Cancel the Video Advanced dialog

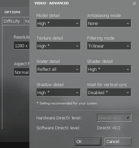[118, 142]
